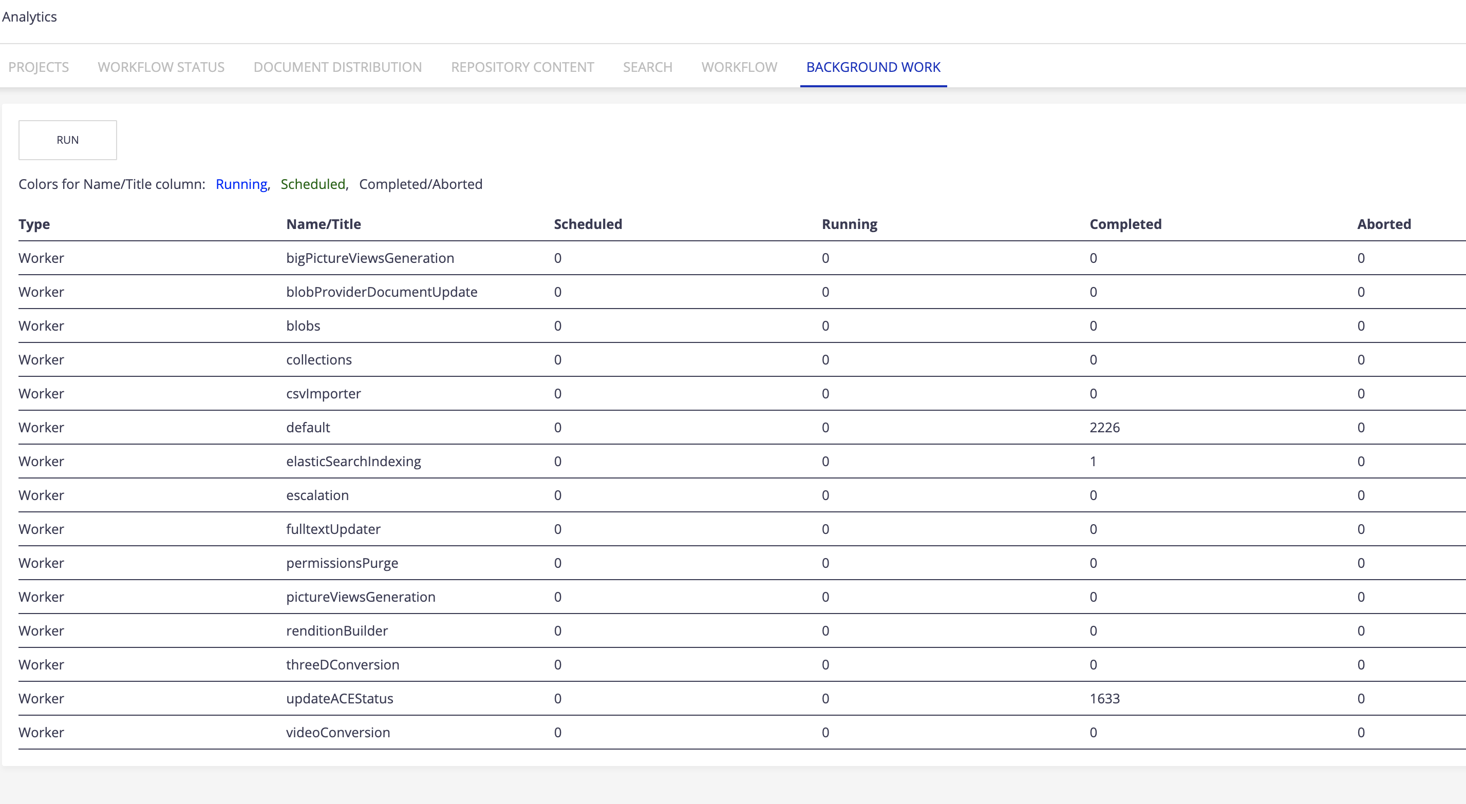Click the Completed column header

pyautogui.click(x=1125, y=224)
